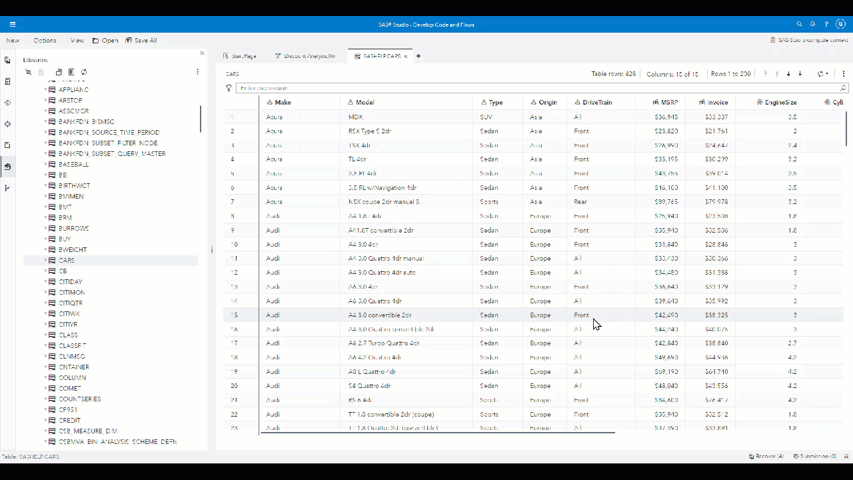Create a new library from the Libraries toolbar
The height and width of the screenshot is (480, 853).
[59, 72]
